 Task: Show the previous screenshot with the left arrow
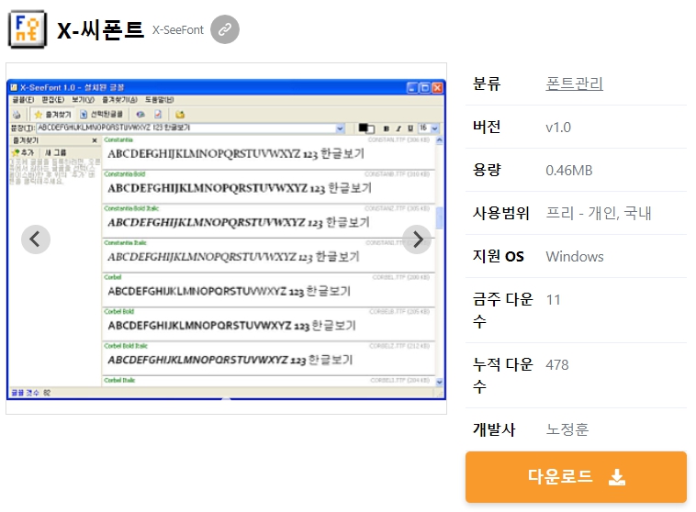click(36, 239)
